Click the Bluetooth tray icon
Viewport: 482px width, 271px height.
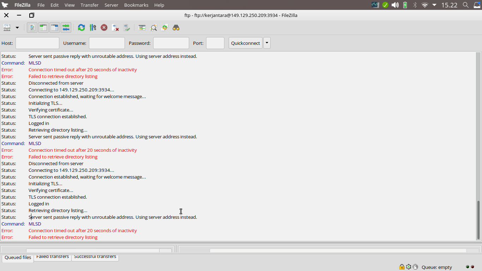415,5
